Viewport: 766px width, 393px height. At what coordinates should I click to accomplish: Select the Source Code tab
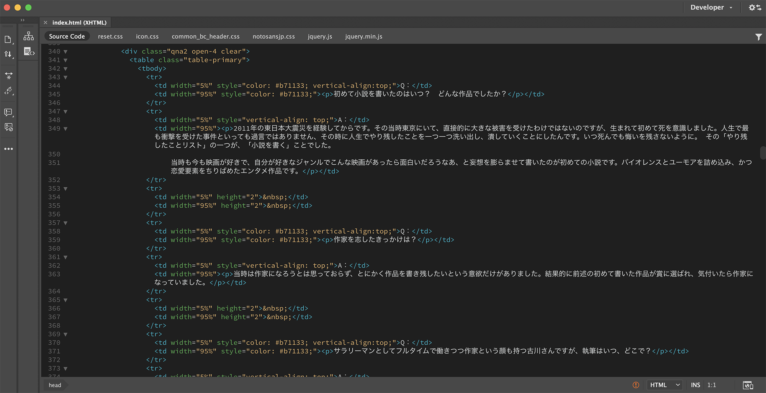[67, 36]
